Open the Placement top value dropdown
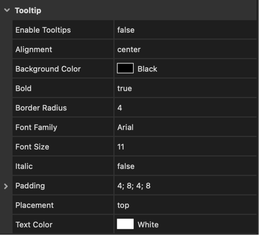The height and width of the screenshot is (235, 259). [123, 205]
